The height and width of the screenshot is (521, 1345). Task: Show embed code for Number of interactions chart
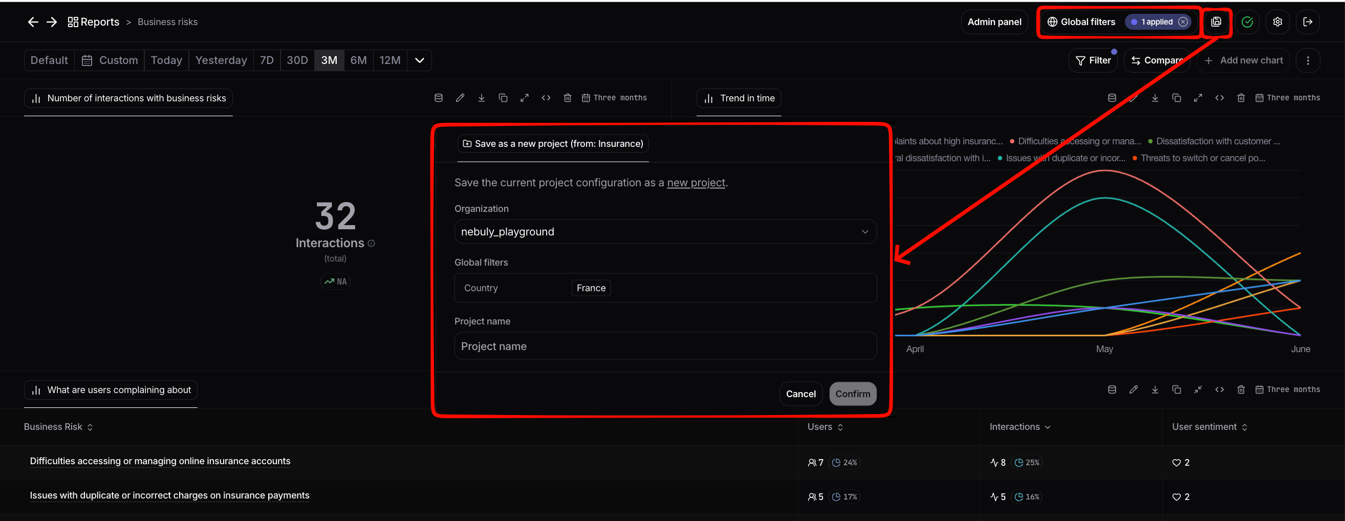(546, 98)
